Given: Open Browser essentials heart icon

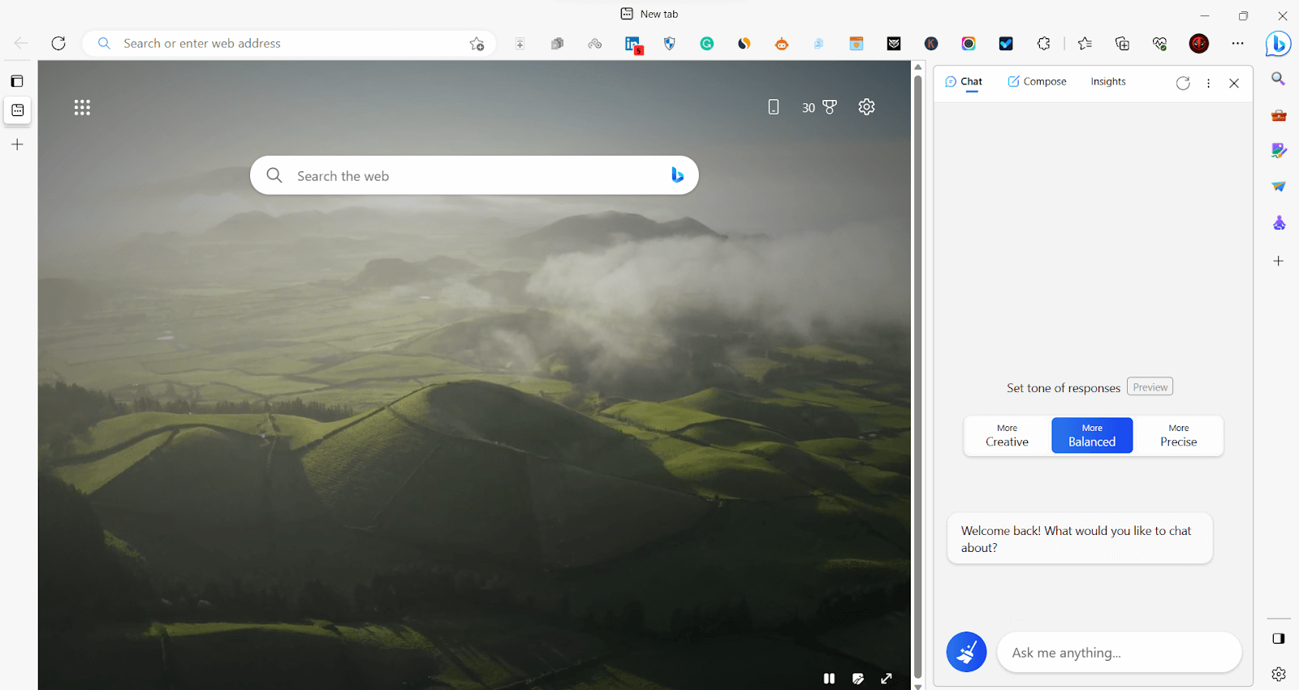Looking at the screenshot, I should tap(1159, 44).
